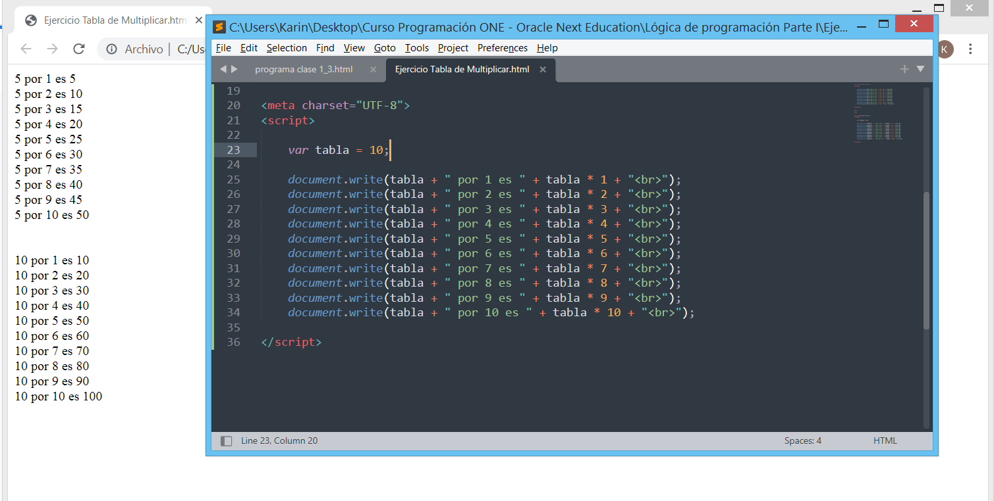Click the next-file navigation arrow in Sublime
The height and width of the screenshot is (501, 994).
[x=235, y=68]
